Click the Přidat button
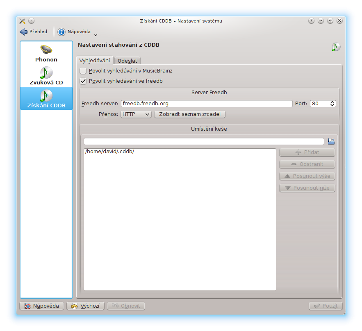The image size is (362, 331). 307,152
